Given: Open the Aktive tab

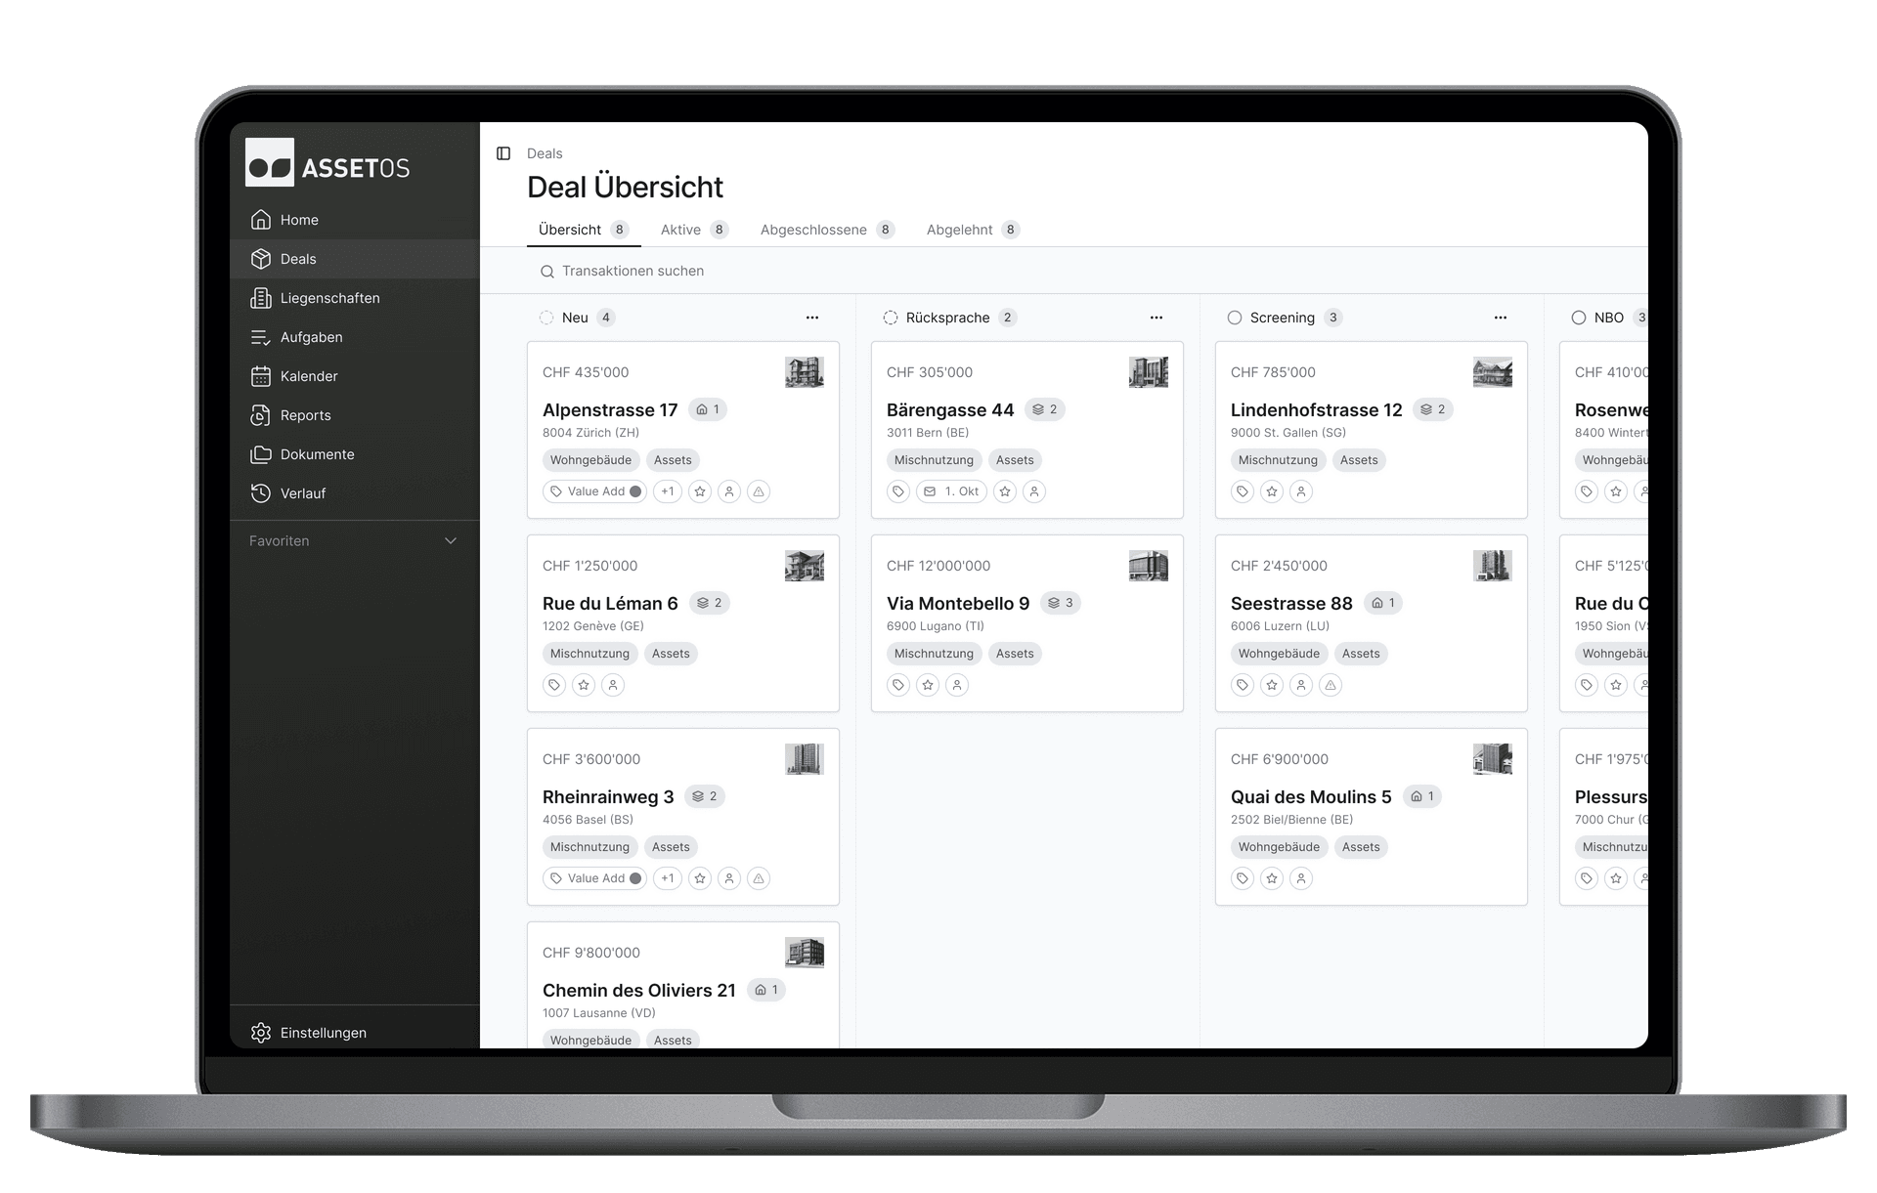Looking at the screenshot, I should 682,230.
